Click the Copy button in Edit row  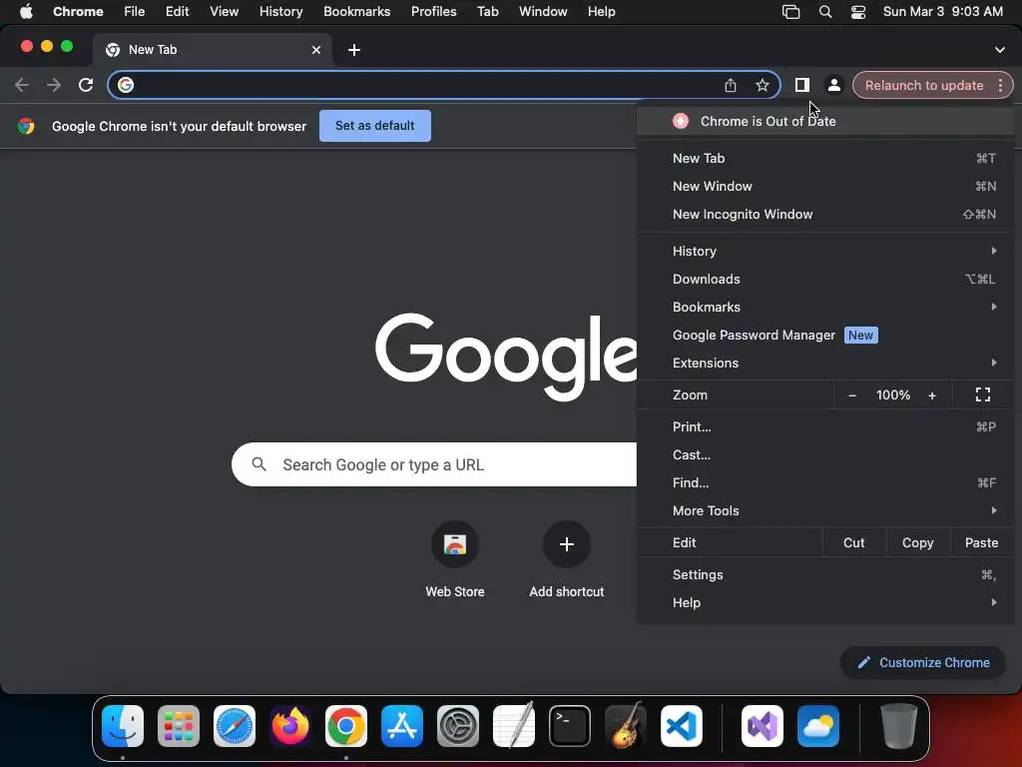918,542
